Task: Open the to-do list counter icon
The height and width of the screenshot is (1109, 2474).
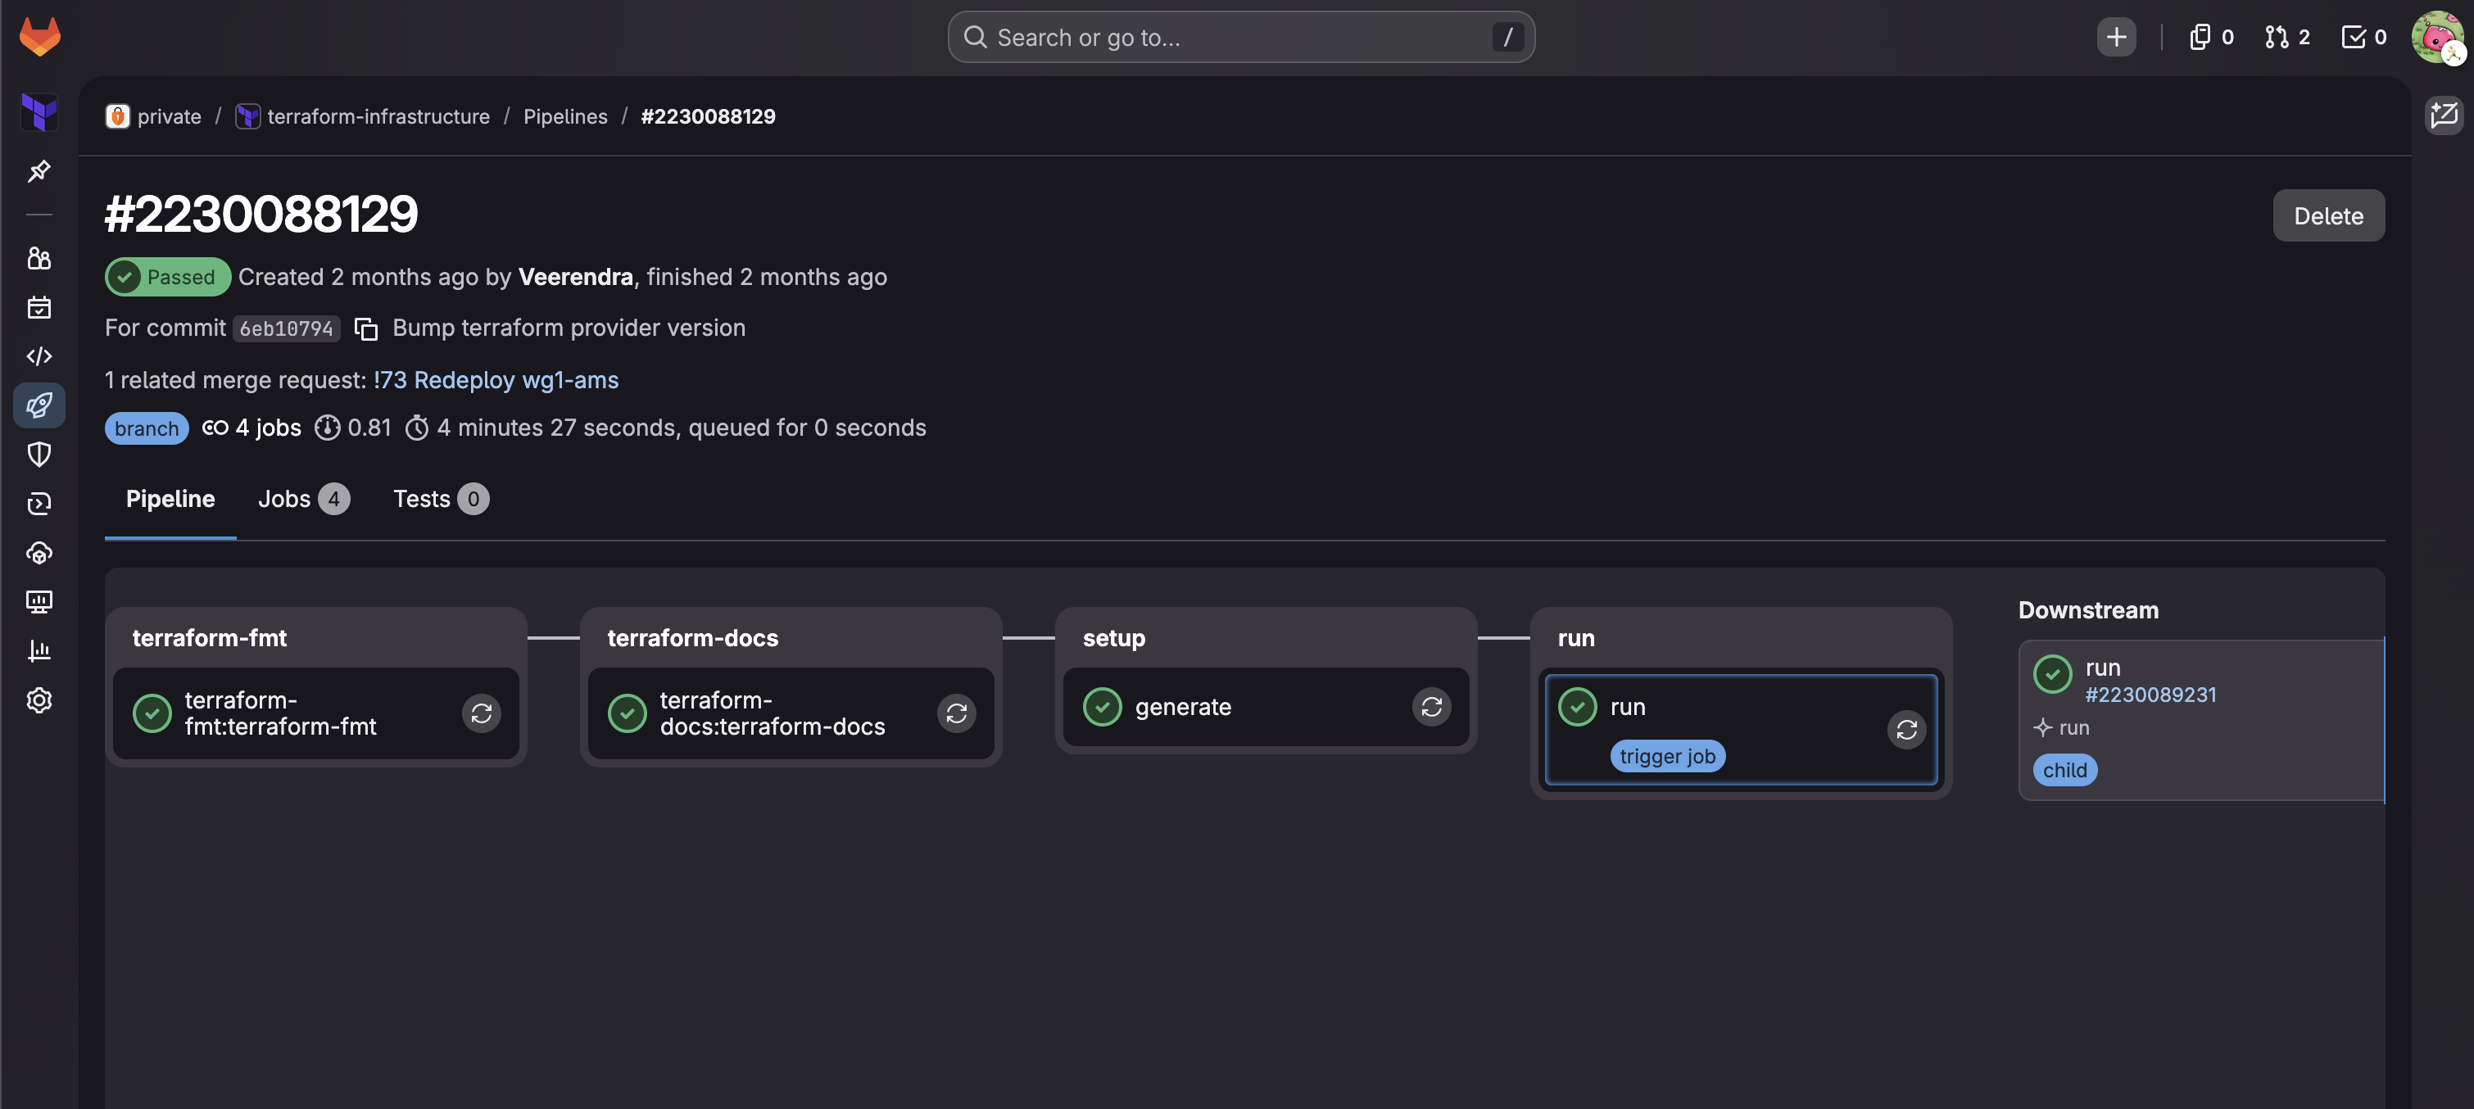Action: pyautogui.click(x=2363, y=37)
